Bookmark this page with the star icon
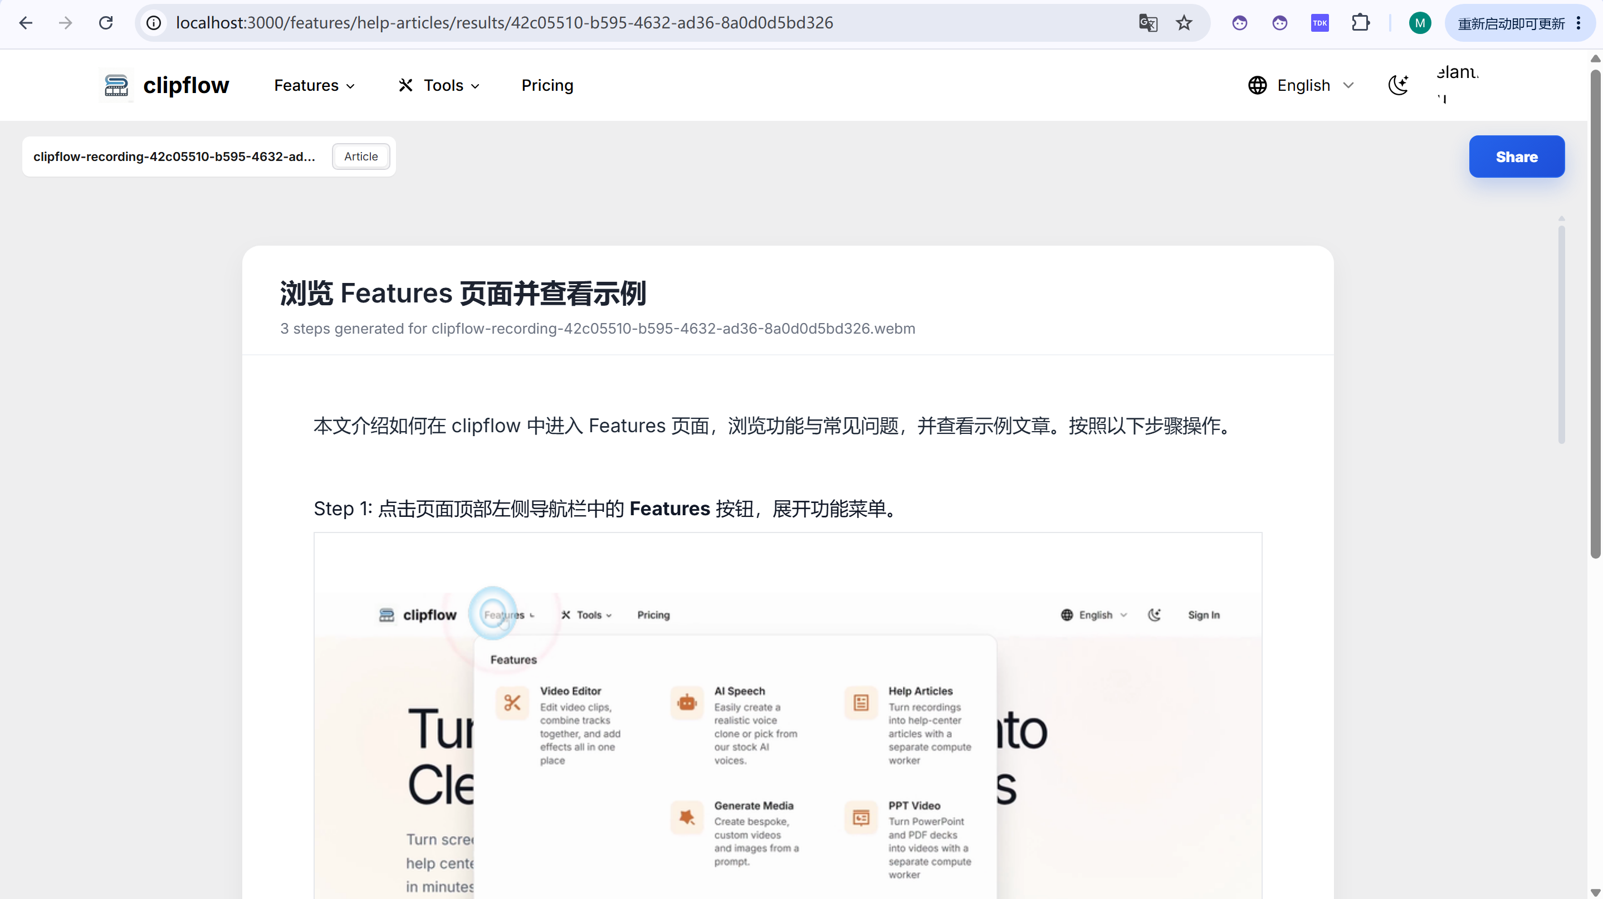The height and width of the screenshot is (899, 1603). (x=1184, y=23)
